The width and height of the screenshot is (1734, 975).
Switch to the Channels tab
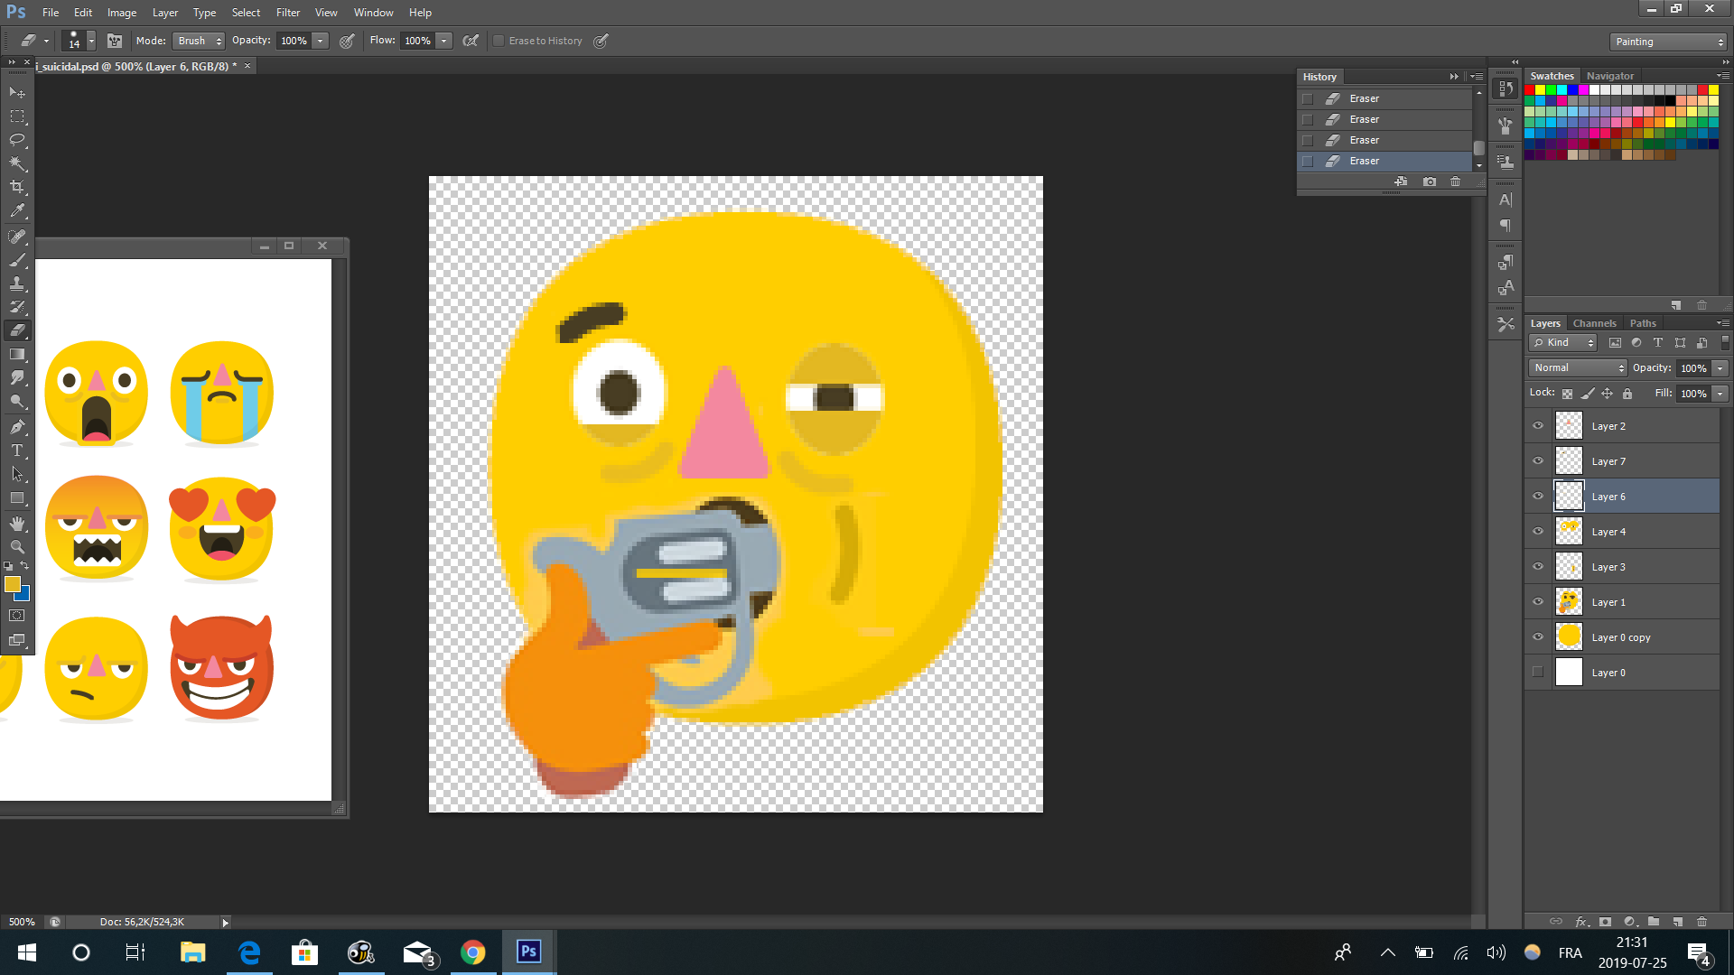[x=1594, y=323]
